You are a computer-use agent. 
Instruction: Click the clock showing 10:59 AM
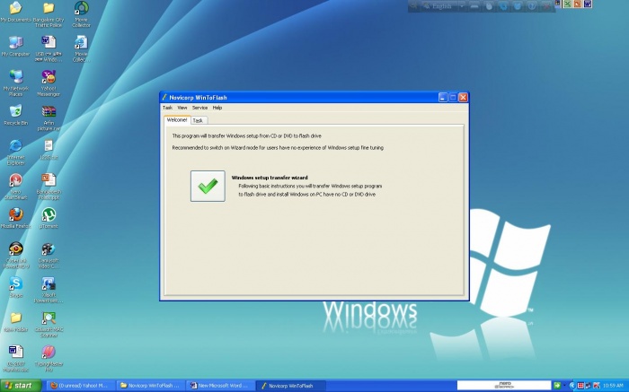(x=614, y=386)
